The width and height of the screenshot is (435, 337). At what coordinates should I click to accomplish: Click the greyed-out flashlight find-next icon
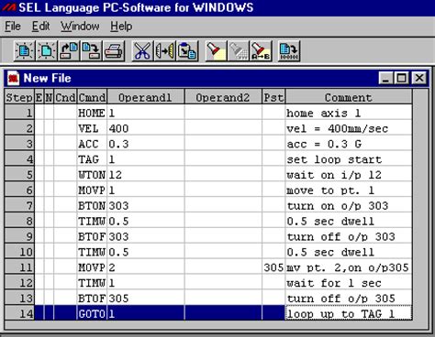click(239, 50)
